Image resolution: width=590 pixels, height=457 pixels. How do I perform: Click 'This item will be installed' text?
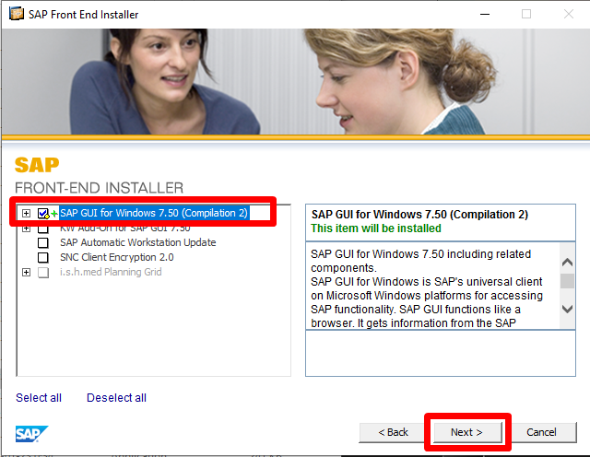pos(376,228)
